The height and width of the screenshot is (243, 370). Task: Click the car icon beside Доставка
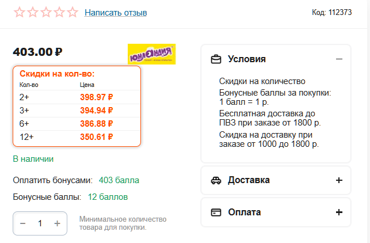[216, 180]
